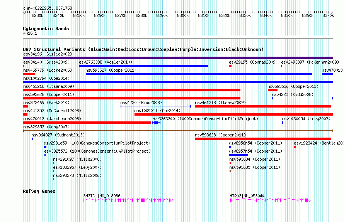Click the 8340k ruler label
Viewport: 344px width, 222px height.
point(266,15)
